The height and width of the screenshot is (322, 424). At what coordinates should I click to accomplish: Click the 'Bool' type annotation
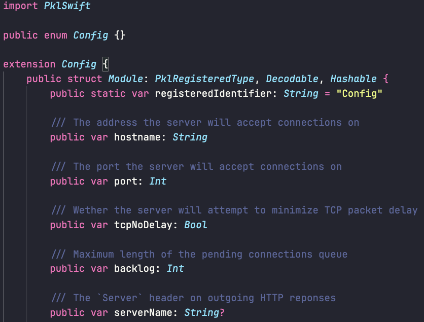coord(196,225)
